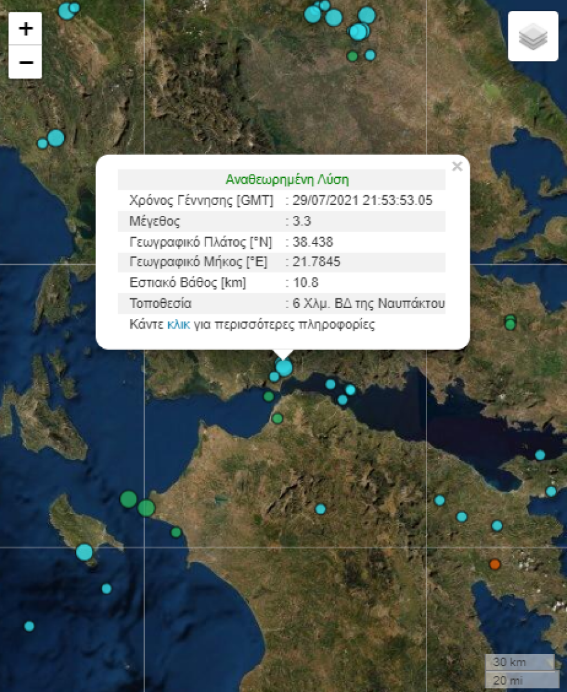
Task: Click the large green earthquake marker near Zakynthos
Action: point(128,498)
